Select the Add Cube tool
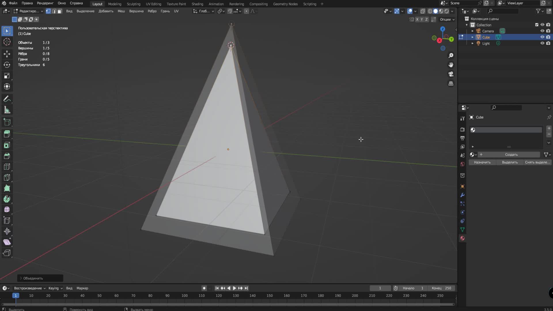553x311 pixels. 7,122
